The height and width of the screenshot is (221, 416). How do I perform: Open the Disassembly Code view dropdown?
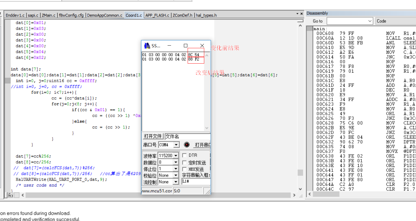[396, 21]
